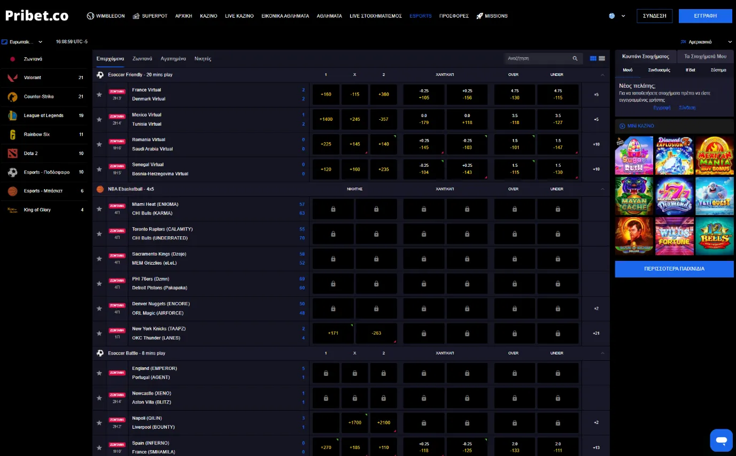Screen dimensions: 736x456
Task: Open the Yeti Quest casino game
Action: coord(715,196)
